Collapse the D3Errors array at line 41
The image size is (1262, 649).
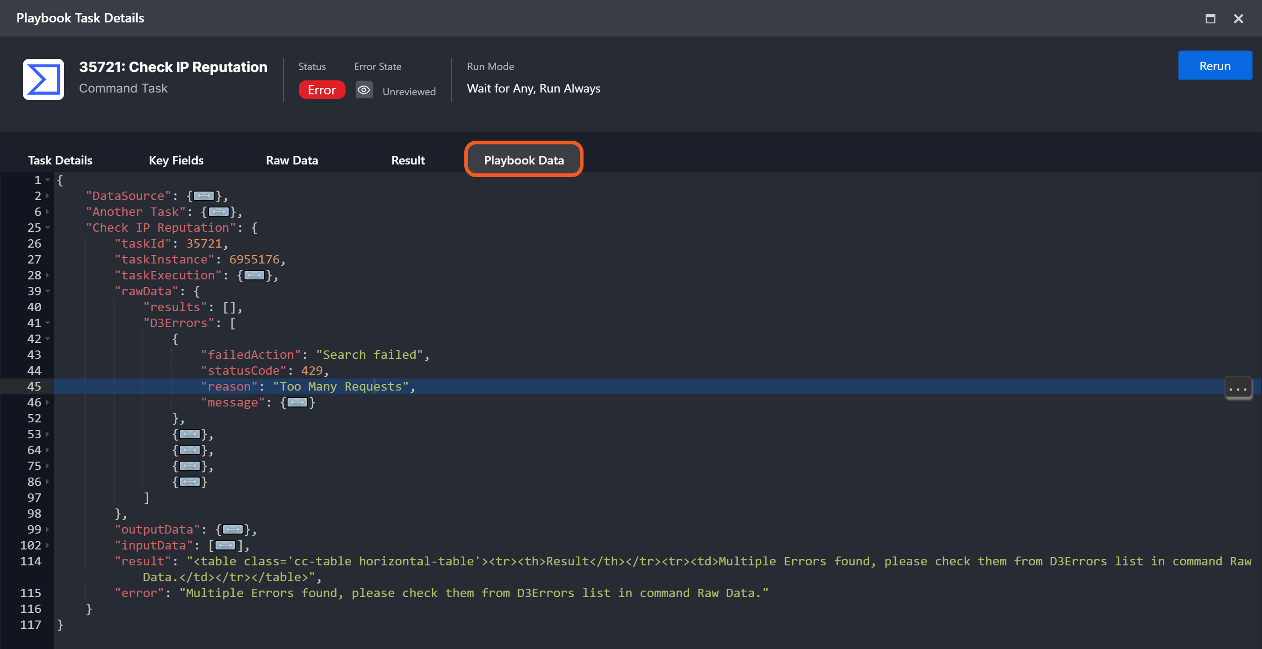(x=48, y=323)
